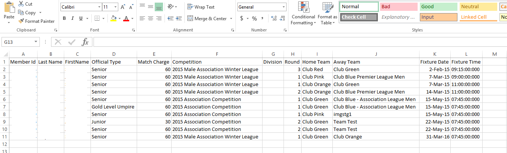This screenshot has width=507, height=153.
Task: Open the Calibri font name dropdown
Action: tap(99, 7)
